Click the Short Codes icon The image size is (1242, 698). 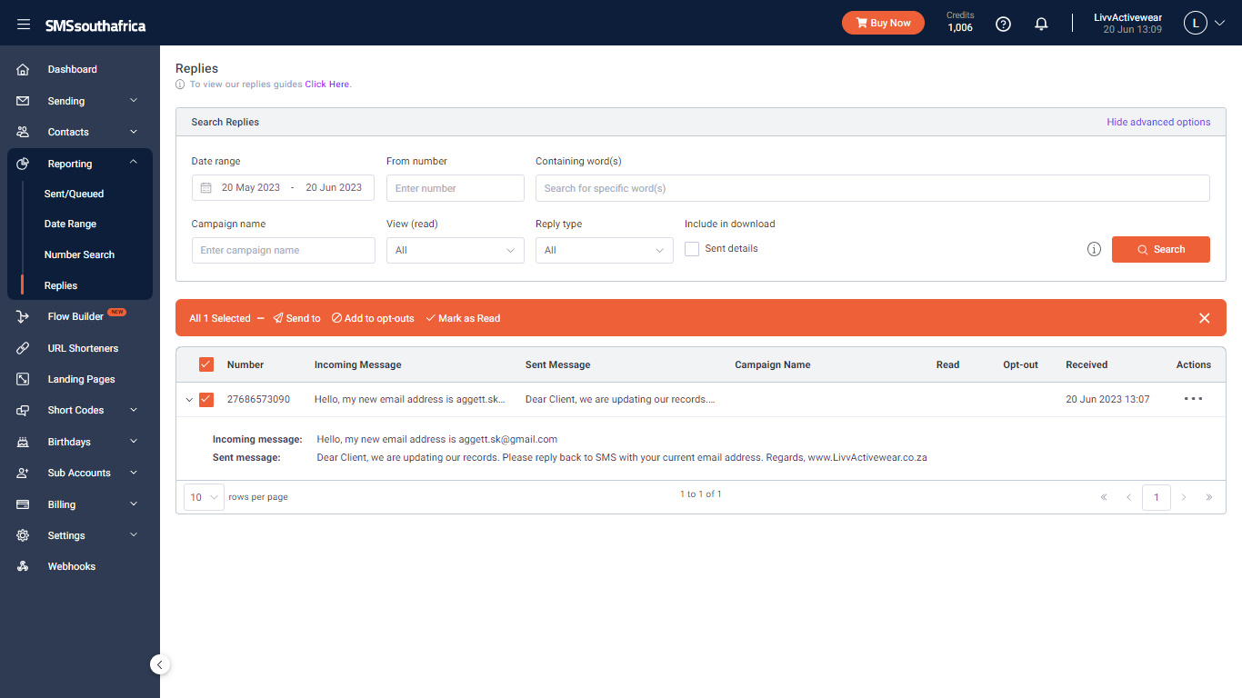(23, 410)
